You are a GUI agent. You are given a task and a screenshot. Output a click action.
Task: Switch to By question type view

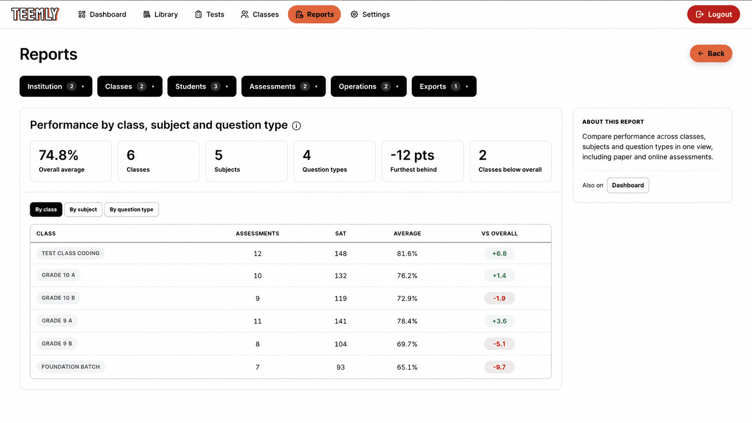(x=131, y=209)
